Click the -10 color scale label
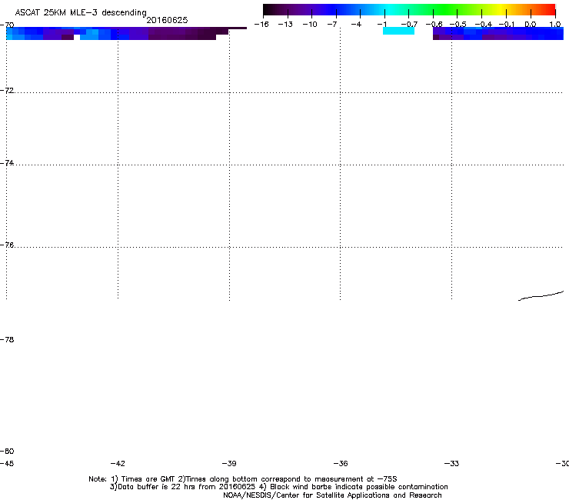 coord(310,25)
